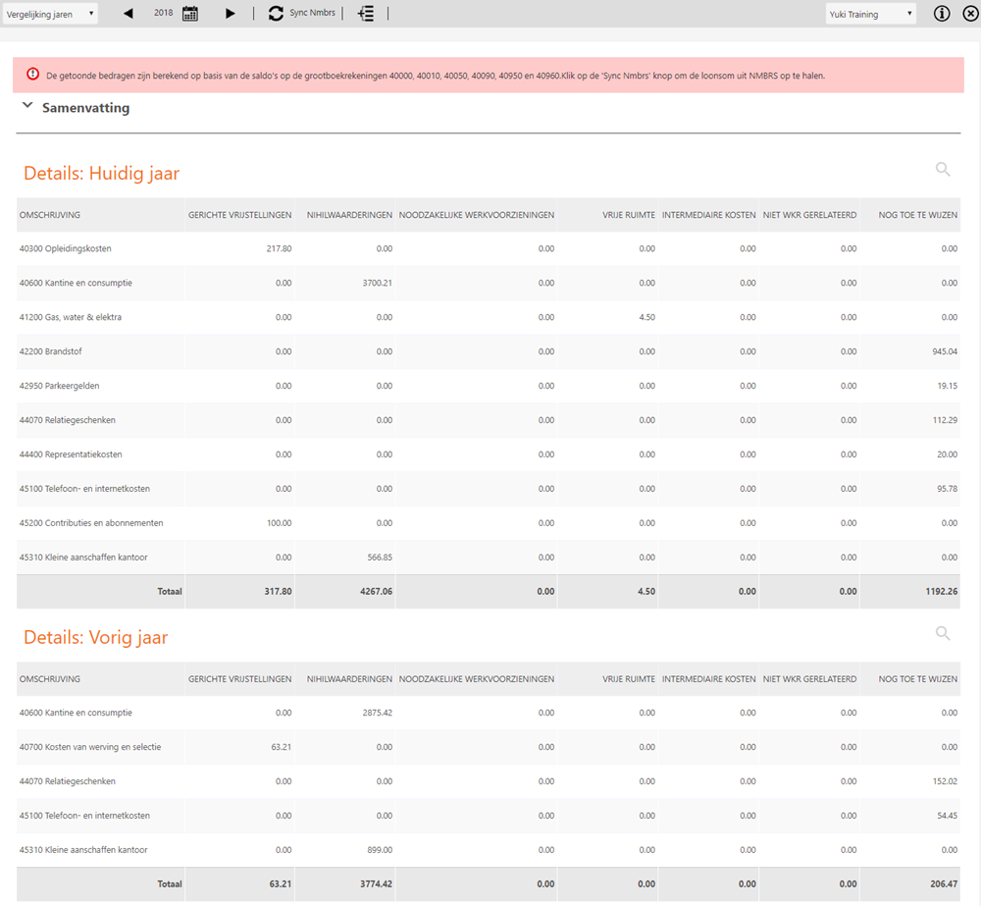Image resolution: width=981 pixels, height=906 pixels.
Task: Collapse the Samenvatting section
Action: tap(27, 106)
